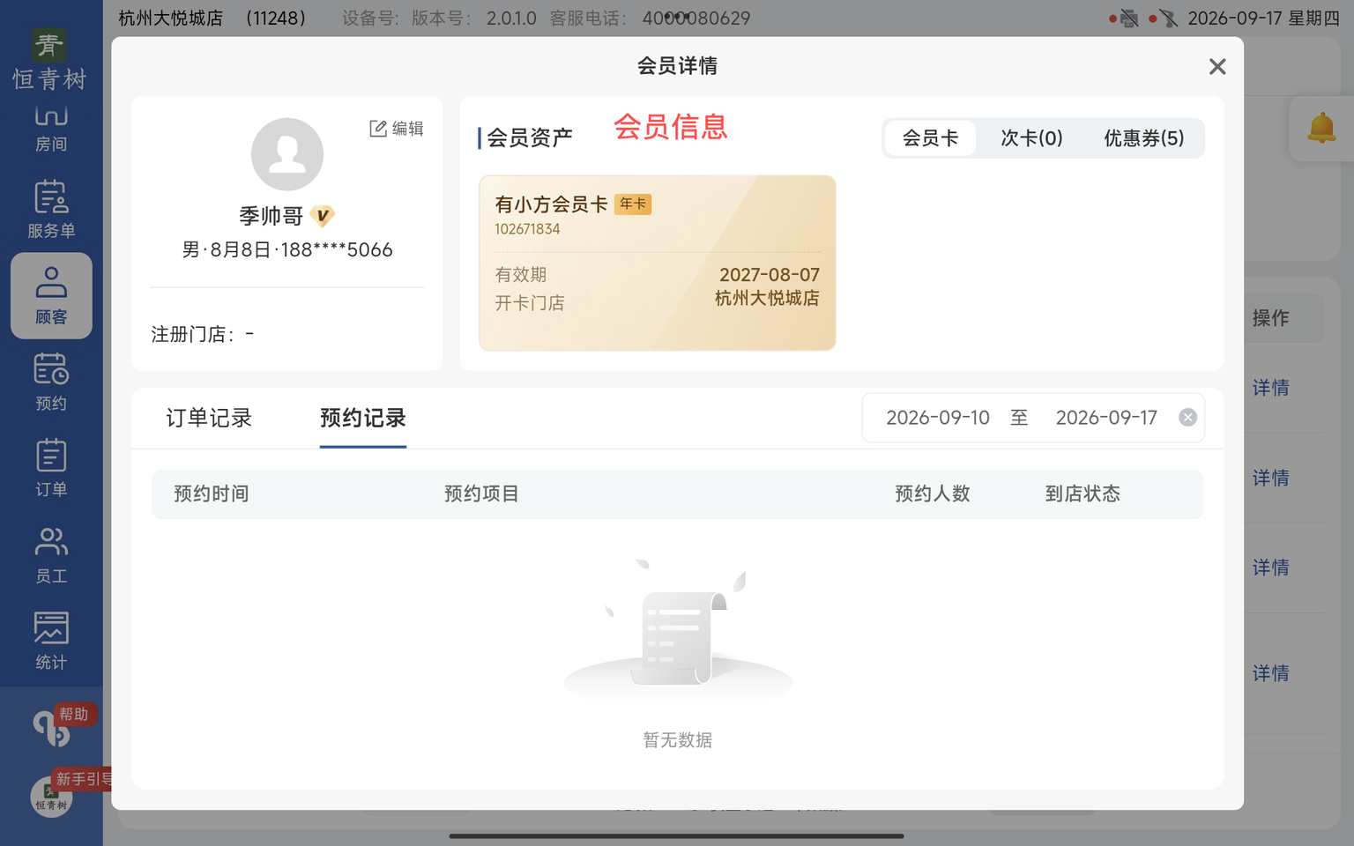
Task: Click the 年卡 tag on the membership card
Action: point(633,204)
